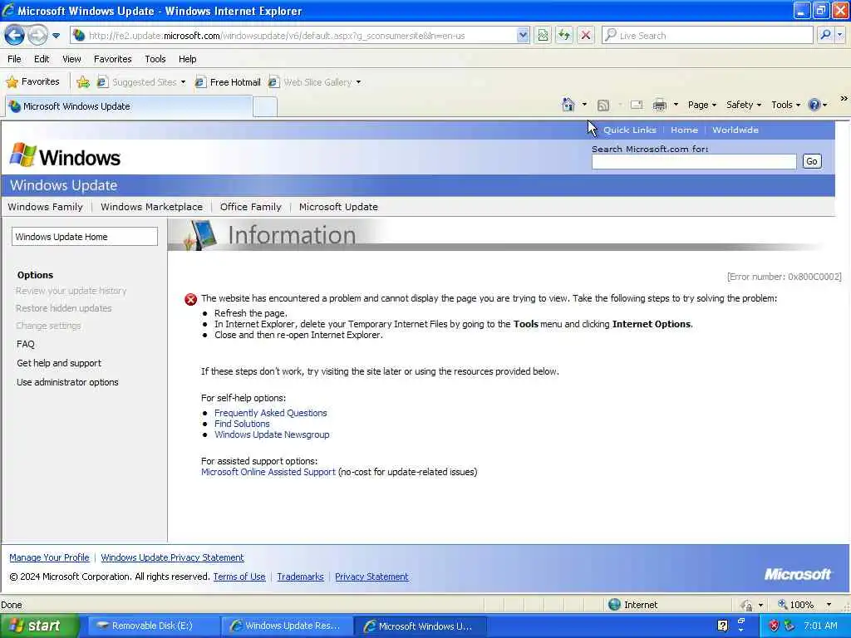Open Windows Family navigation link

[x=46, y=207]
